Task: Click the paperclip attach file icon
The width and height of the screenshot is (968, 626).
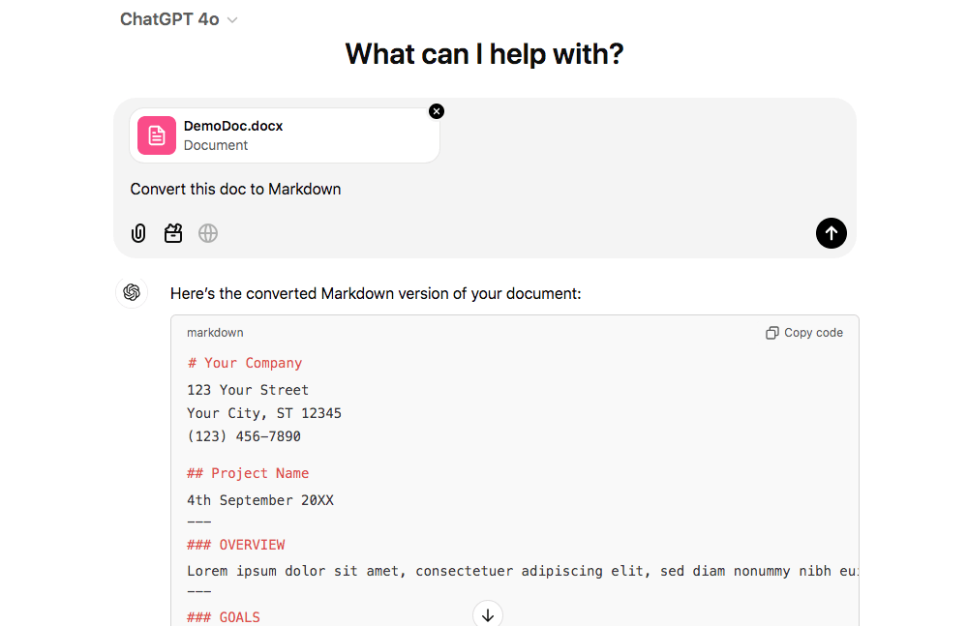Action: 138,233
